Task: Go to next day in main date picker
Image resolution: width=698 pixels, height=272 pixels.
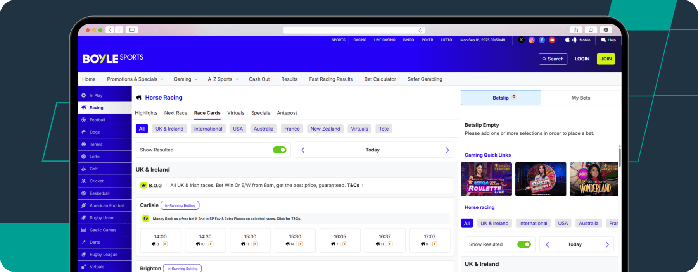Action: pyautogui.click(x=447, y=150)
